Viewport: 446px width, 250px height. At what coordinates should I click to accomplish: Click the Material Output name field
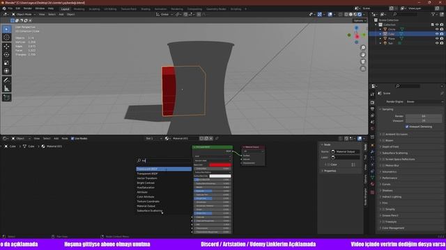[346, 152]
